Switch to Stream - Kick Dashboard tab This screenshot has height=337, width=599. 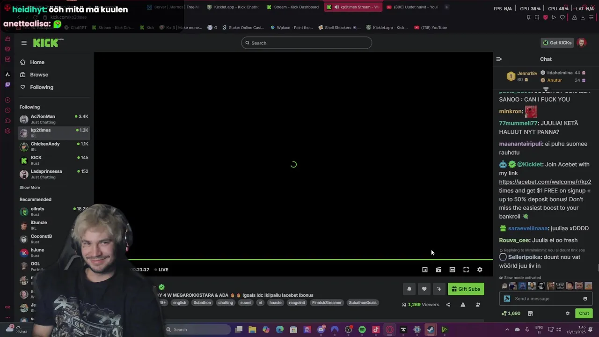(x=292, y=7)
